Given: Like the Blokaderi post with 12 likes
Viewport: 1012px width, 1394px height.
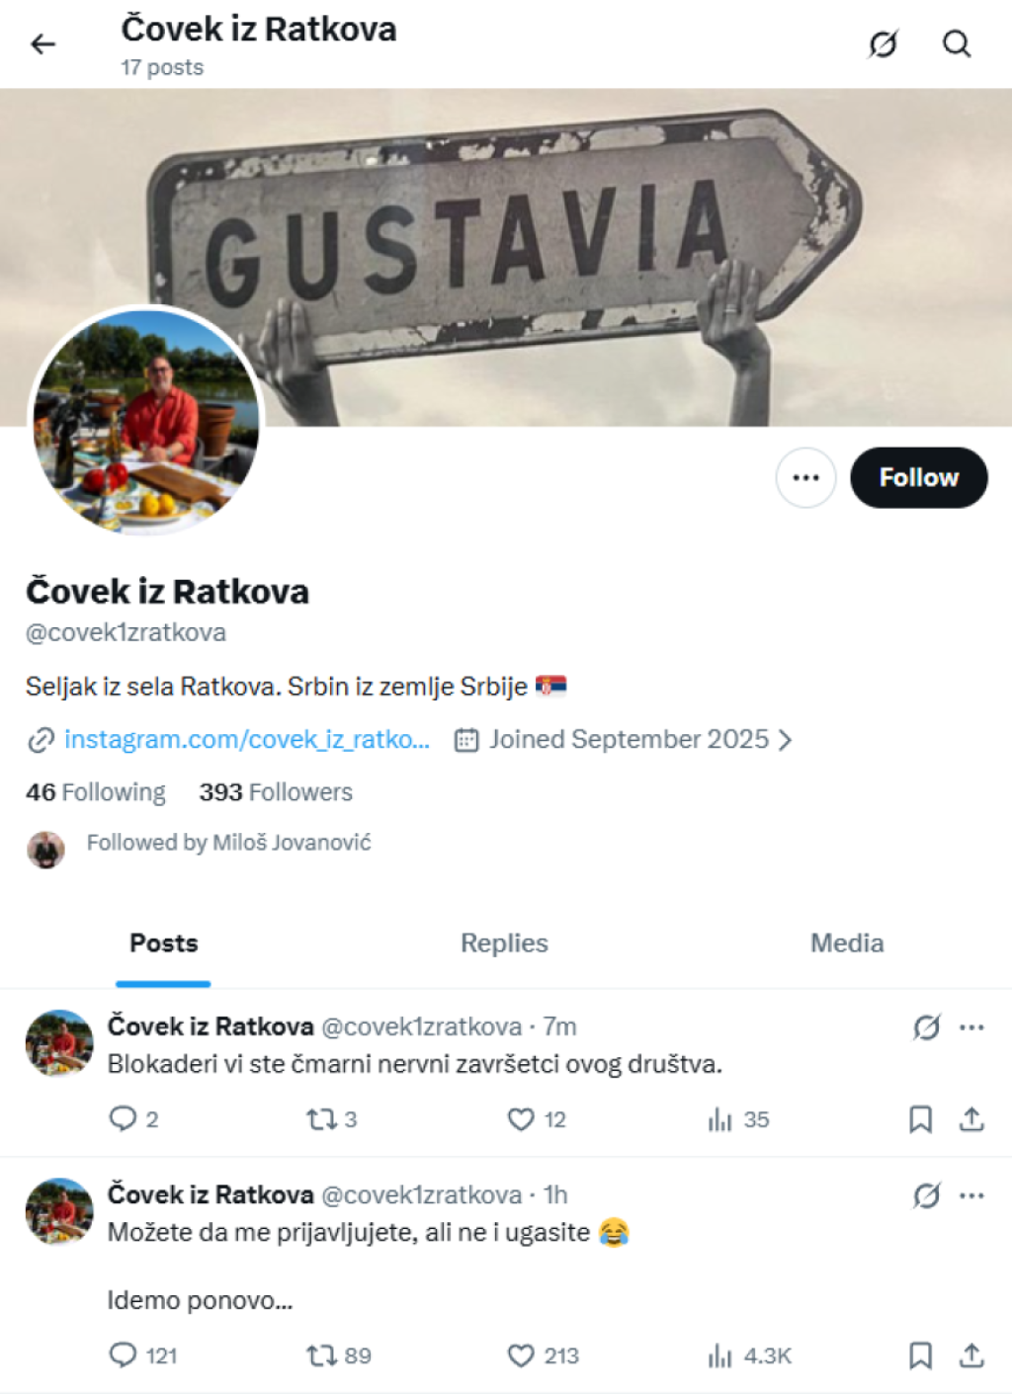Looking at the screenshot, I should pyautogui.click(x=537, y=1119).
